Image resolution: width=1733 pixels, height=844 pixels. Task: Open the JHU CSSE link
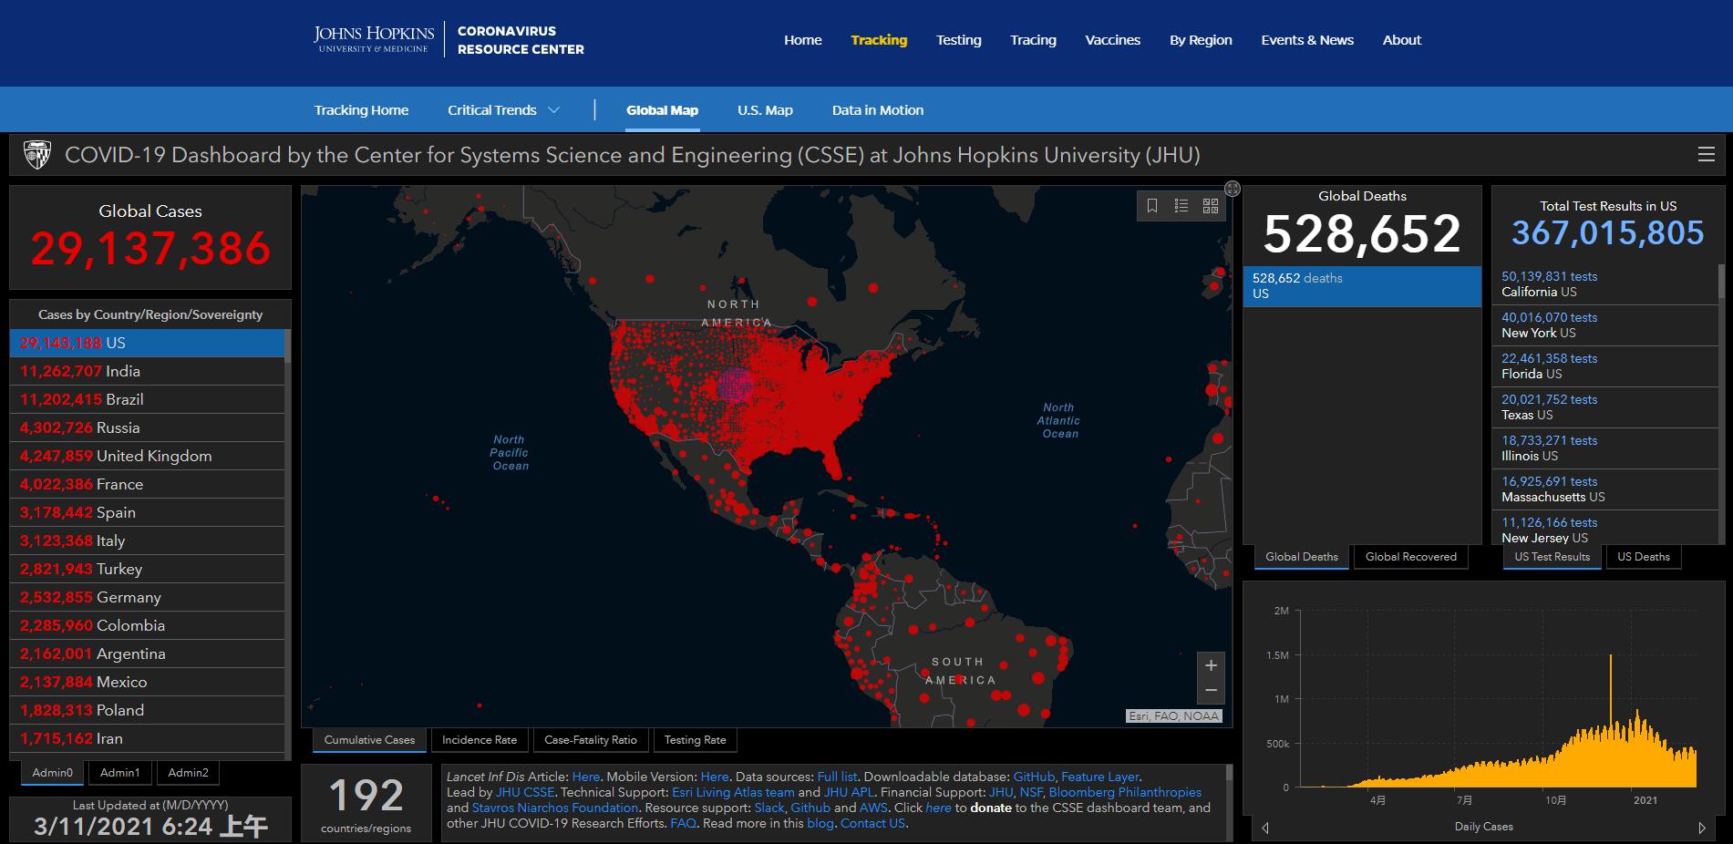[x=525, y=793]
